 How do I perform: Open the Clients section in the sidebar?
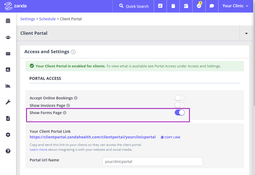tap(8, 37)
